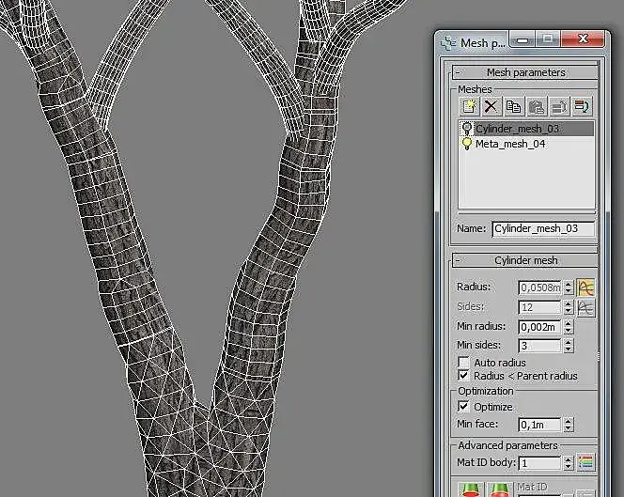Click the Mat ID body value field
The image size is (624, 497).
click(x=539, y=463)
